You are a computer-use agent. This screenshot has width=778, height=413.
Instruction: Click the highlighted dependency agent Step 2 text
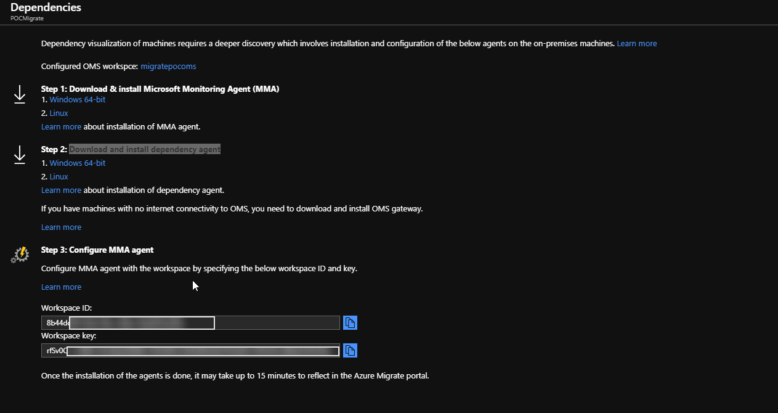pos(145,149)
